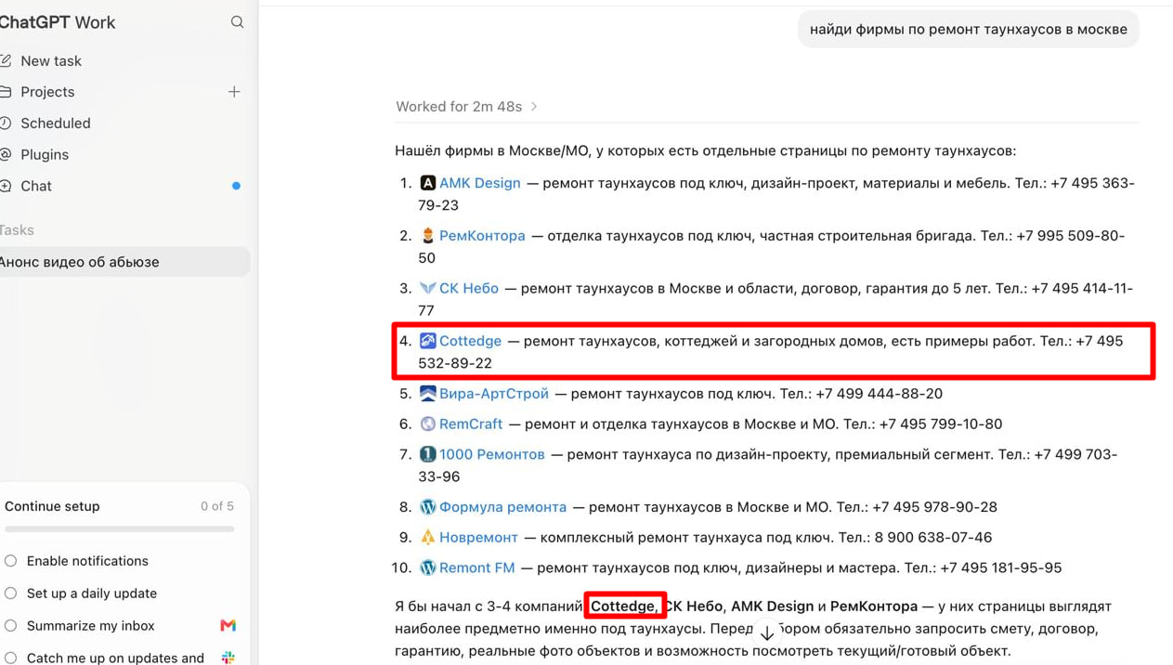Click the Slack icon beside Catch me up
This screenshot has height=665, width=1173.
[228, 658]
